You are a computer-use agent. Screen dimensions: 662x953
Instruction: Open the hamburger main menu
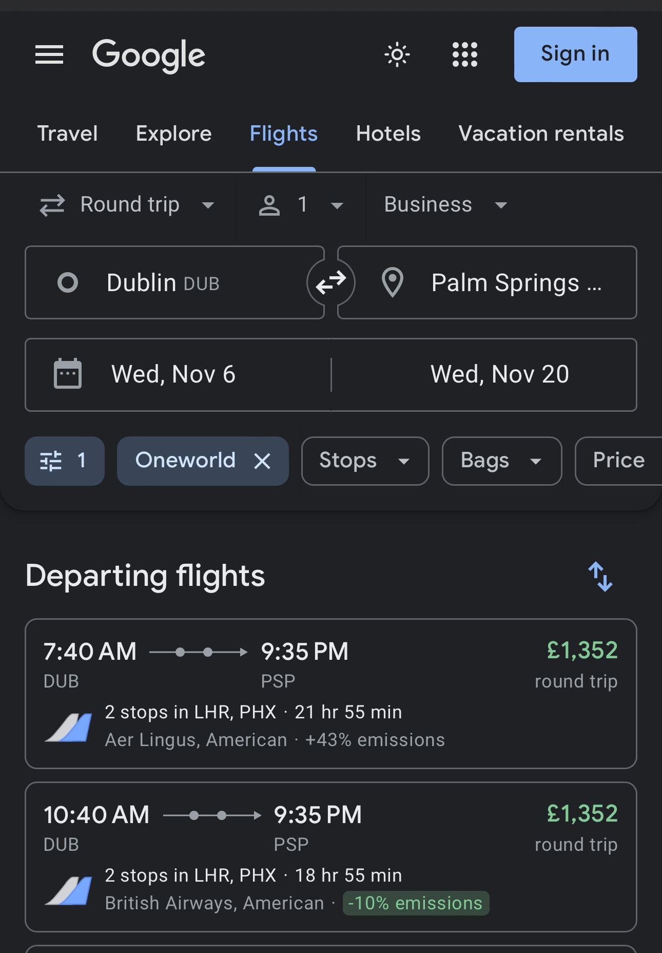point(49,54)
